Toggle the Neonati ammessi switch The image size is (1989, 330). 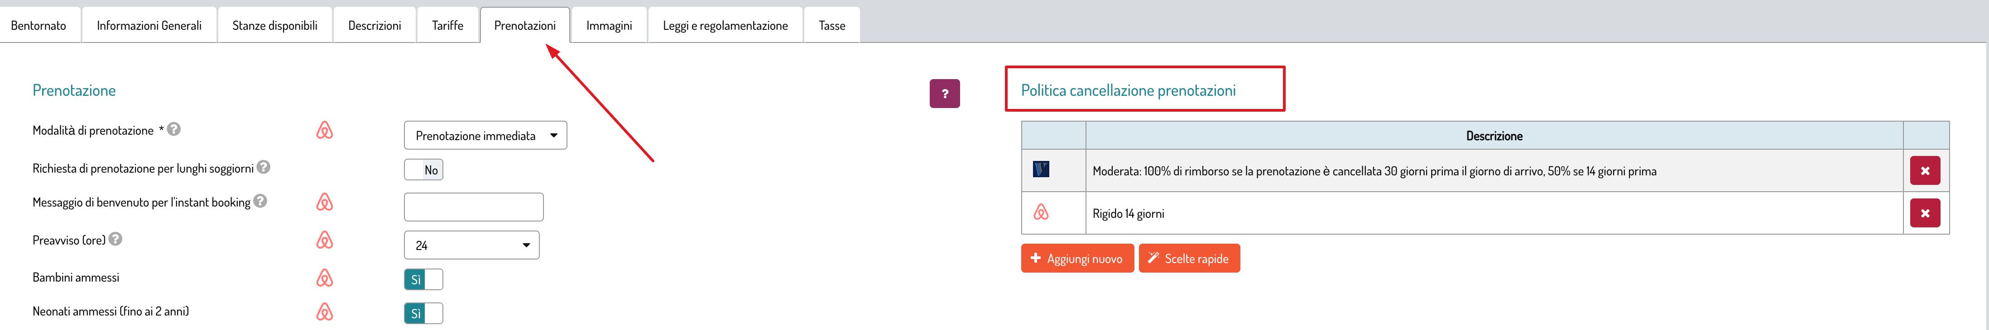(423, 313)
